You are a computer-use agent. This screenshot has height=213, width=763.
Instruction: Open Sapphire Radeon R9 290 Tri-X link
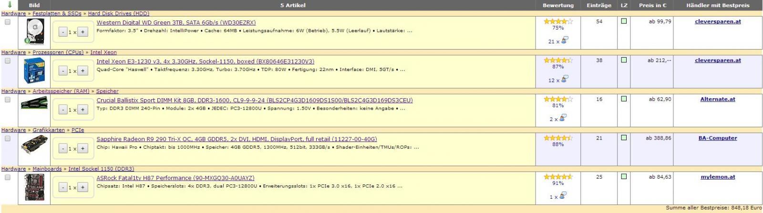[237, 139]
